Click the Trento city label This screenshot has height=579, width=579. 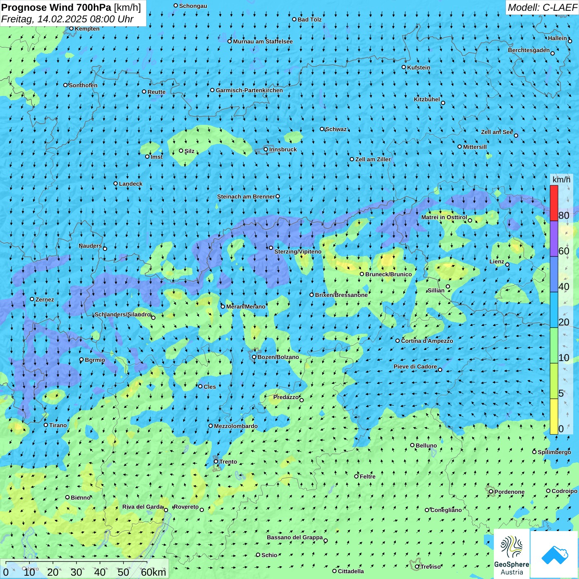(228, 462)
